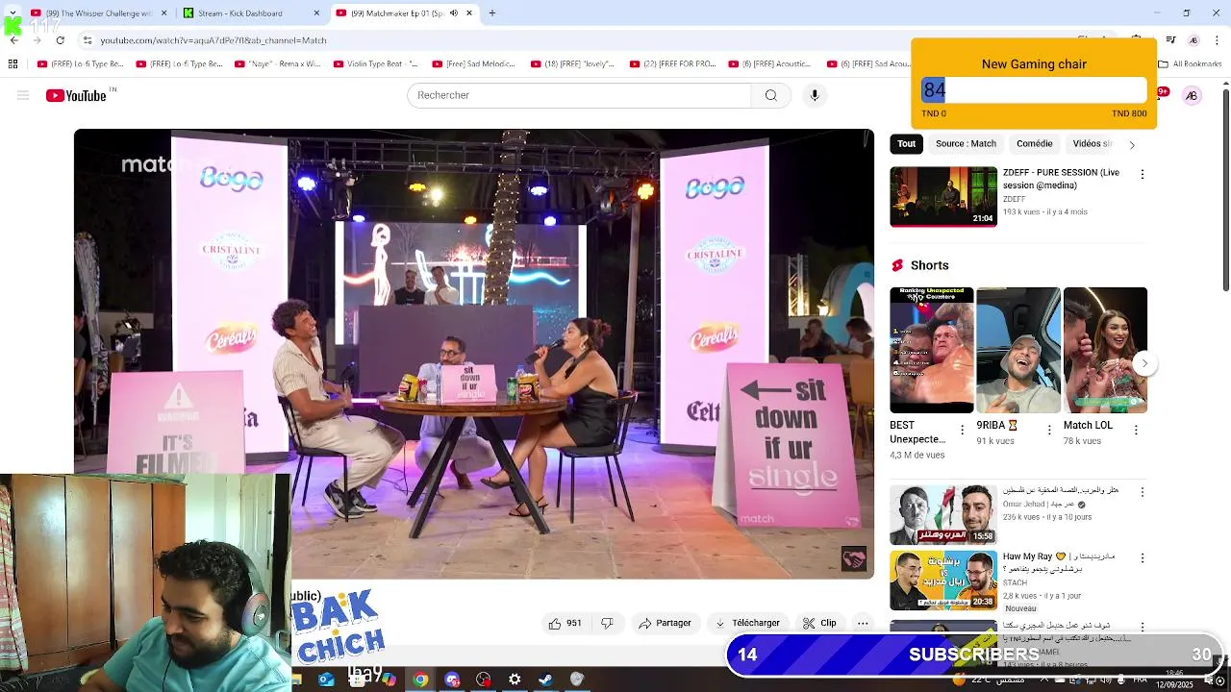1231x692 pixels.
Task: Open the [Free] Sad Melodic bookmark
Action: [x=474, y=64]
